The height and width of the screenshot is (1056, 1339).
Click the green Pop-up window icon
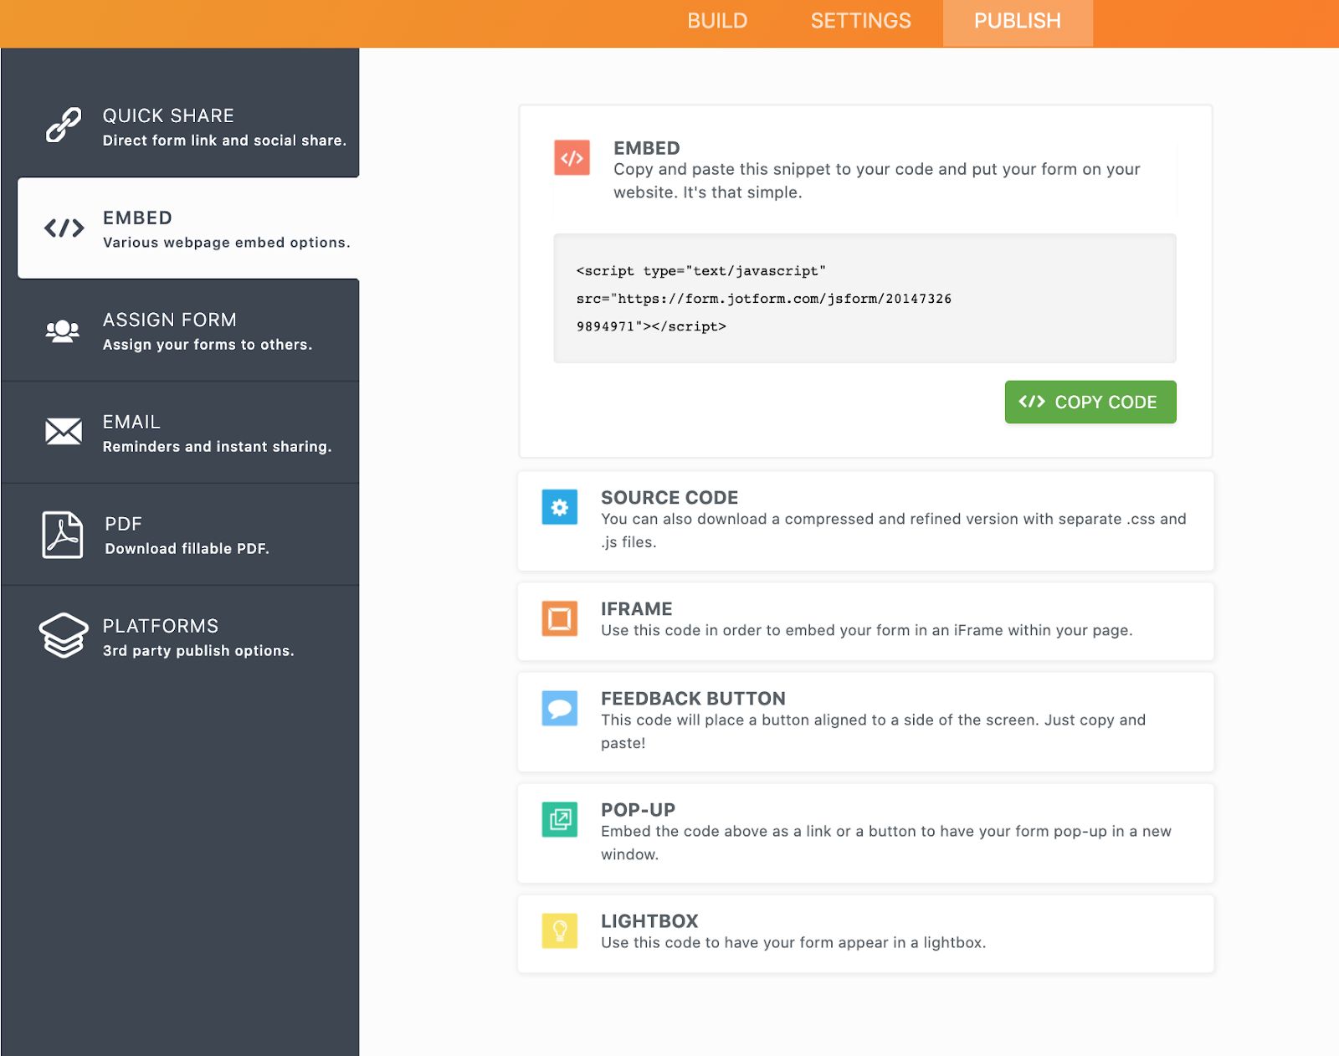point(560,820)
